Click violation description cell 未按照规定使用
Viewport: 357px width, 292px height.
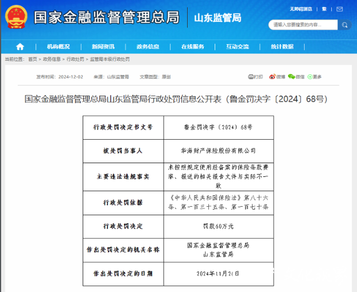pyautogui.click(x=219, y=177)
